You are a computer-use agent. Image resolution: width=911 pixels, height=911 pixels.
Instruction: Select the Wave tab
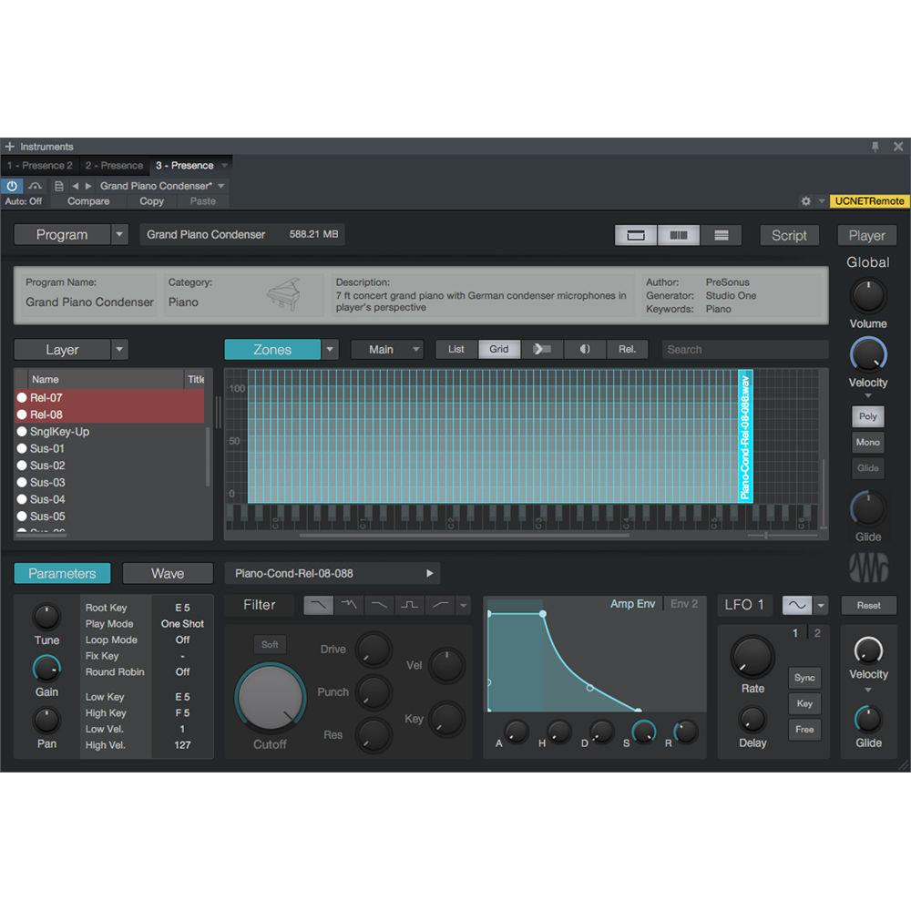pos(167,573)
